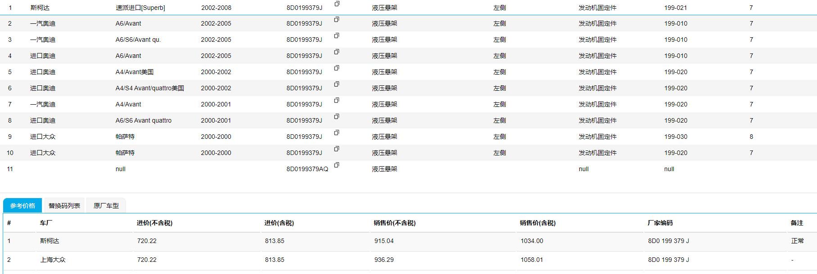
Task: Select the 参考价格 tab
Action: 23,206
